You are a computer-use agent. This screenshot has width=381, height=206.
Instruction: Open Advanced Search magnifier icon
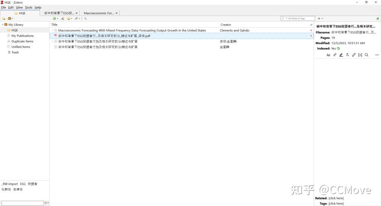(x=85, y=19)
